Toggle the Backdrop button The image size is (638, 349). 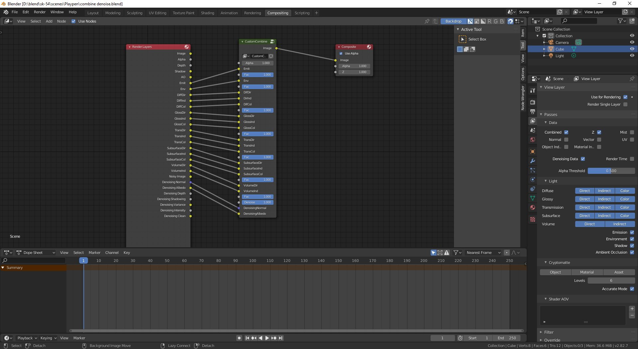453,21
